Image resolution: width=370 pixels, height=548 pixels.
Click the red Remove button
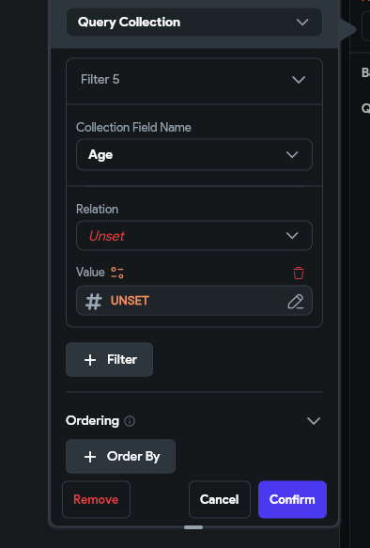coord(96,499)
